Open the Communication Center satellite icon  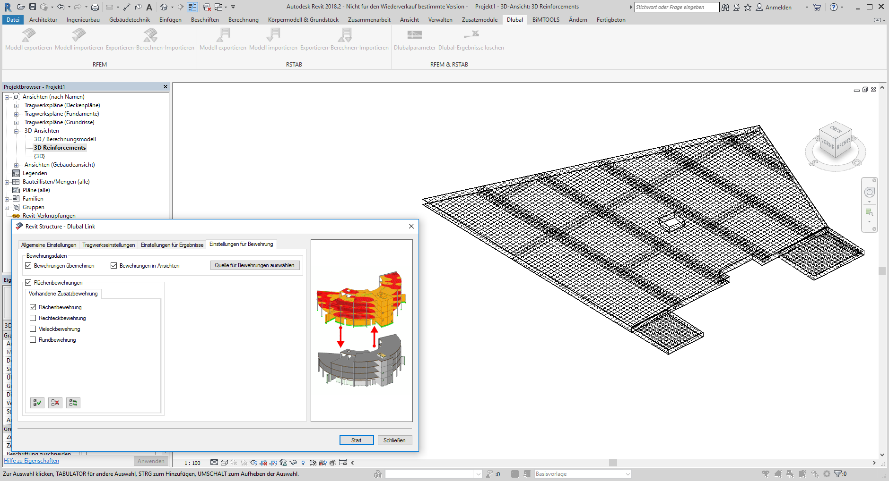click(x=737, y=7)
